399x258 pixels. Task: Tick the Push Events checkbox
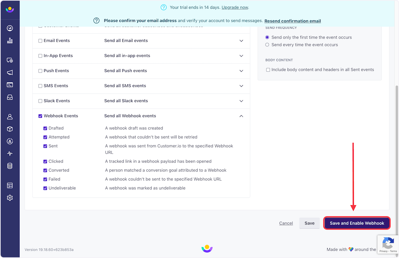pos(40,71)
